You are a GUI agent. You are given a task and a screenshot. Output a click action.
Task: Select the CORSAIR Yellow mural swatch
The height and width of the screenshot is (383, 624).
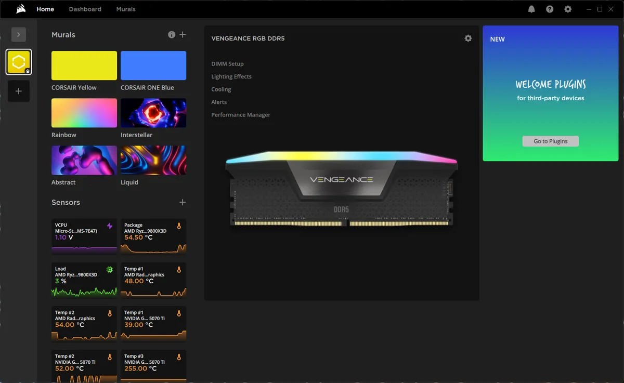tap(84, 65)
